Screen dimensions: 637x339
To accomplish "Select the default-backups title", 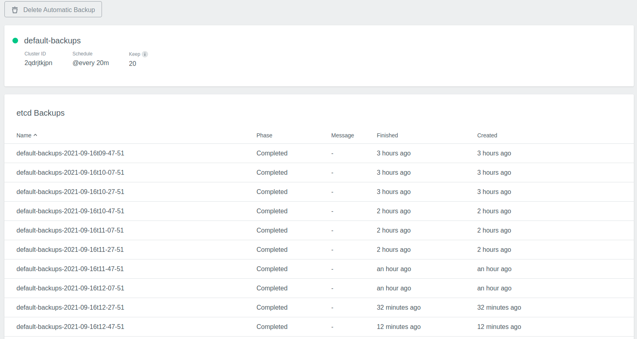I will point(52,41).
